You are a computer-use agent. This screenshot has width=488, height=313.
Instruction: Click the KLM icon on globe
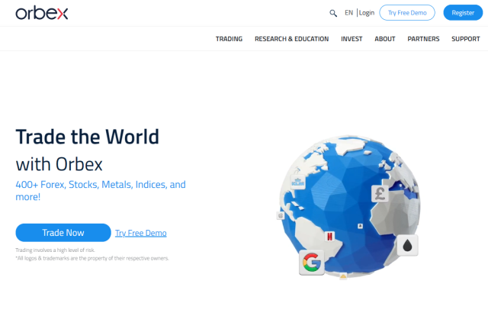click(297, 182)
